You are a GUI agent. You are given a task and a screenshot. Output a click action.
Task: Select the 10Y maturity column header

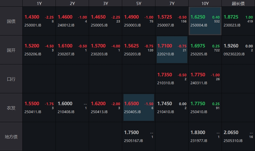205,3
